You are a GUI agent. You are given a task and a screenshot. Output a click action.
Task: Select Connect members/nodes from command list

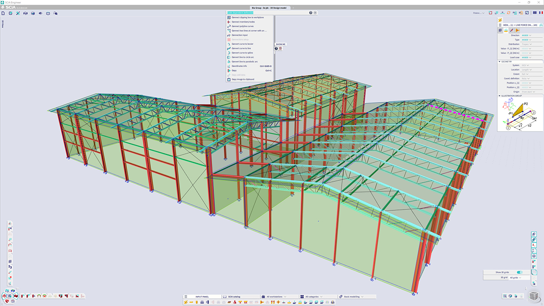pos(243,22)
